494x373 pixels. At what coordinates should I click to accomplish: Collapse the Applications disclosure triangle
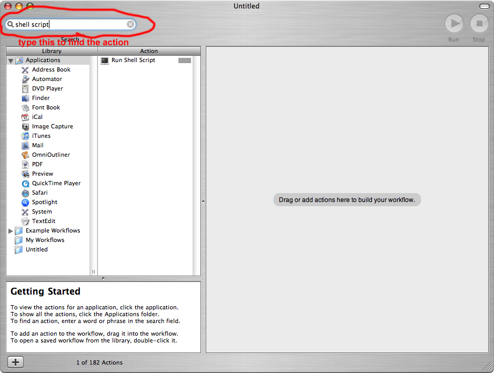coord(11,61)
